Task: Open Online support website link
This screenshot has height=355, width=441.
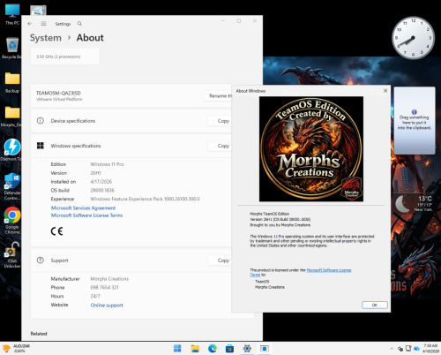Action: (107, 305)
